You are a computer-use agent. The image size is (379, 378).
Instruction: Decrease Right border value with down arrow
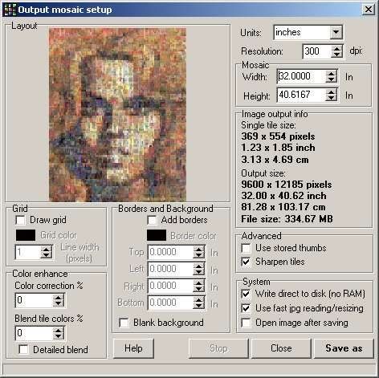[x=198, y=289]
